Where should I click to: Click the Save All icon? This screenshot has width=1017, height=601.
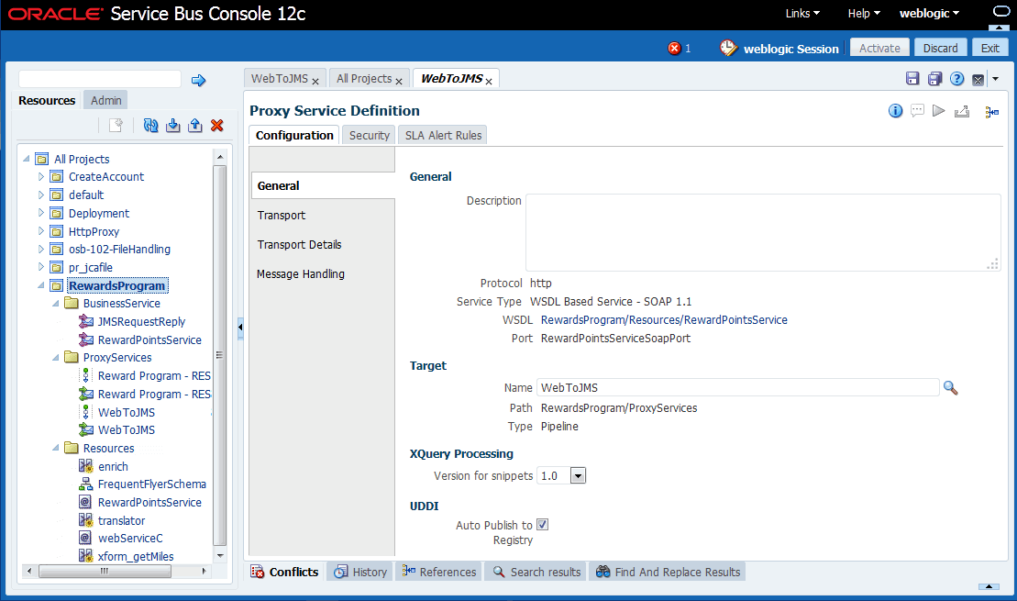[934, 79]
